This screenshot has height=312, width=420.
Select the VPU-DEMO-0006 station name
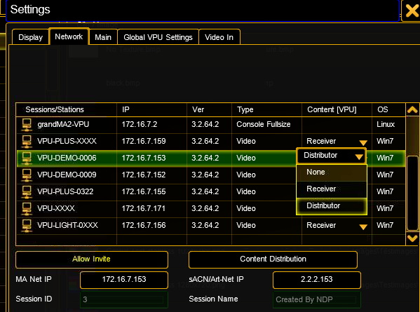[67, 158]
